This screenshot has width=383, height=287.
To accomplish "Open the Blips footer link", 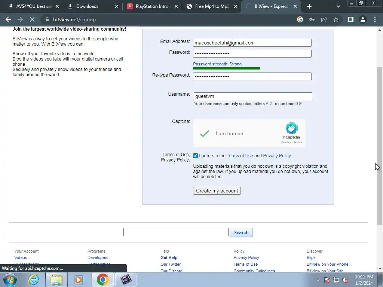I will click(311, 257).
